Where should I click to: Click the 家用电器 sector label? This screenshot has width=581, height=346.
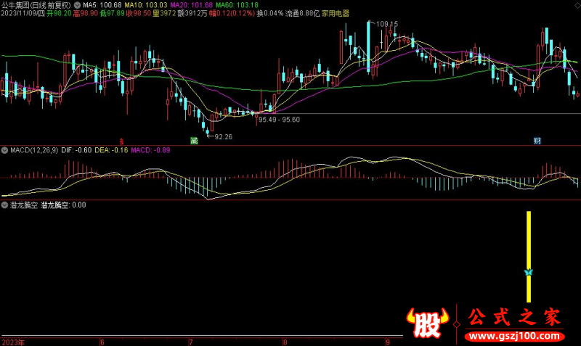coord(335,14)
